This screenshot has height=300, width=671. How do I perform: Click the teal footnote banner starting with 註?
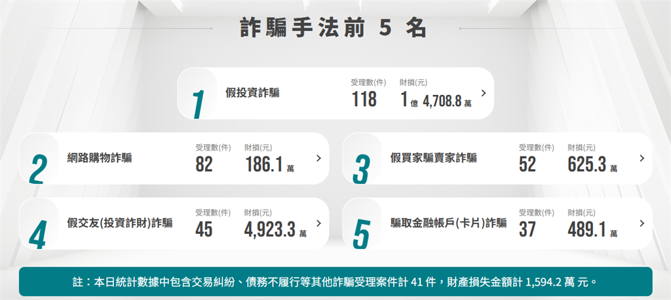click(x=335, y=282)
